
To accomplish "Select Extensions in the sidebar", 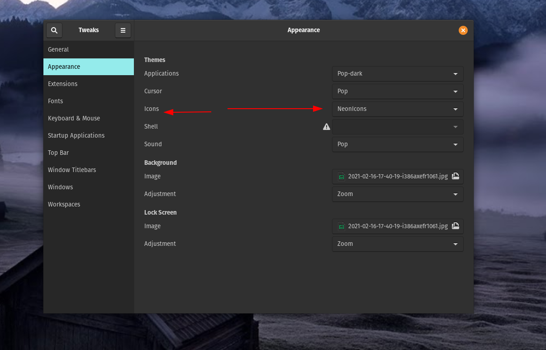I will coord(63,84).
